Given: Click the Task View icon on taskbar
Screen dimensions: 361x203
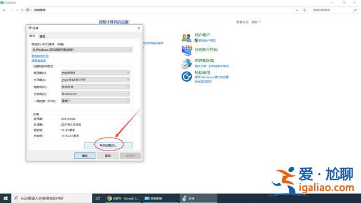Looking at the screenshot, I should (98, 198).
